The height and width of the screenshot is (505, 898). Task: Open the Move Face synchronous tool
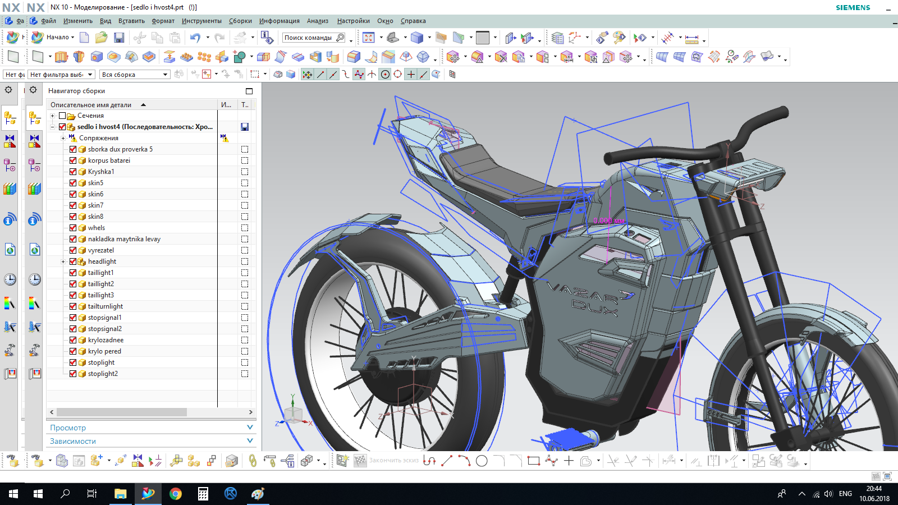[x=453, y=57]
